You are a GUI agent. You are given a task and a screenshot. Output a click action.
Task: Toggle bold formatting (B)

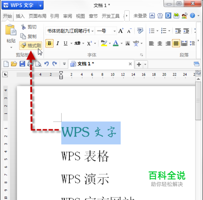[50, 43]
